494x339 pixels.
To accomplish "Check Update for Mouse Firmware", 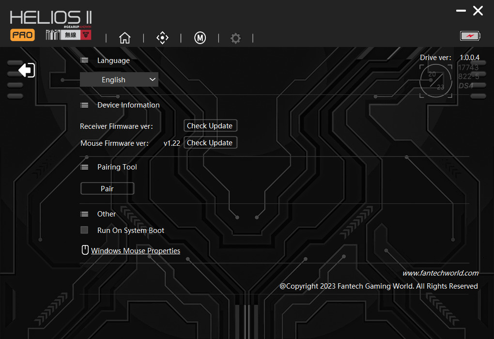I will [211, 143].
